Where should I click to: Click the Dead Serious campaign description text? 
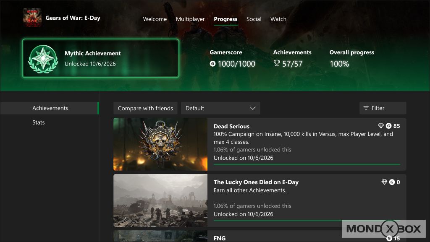coord(303,138)
